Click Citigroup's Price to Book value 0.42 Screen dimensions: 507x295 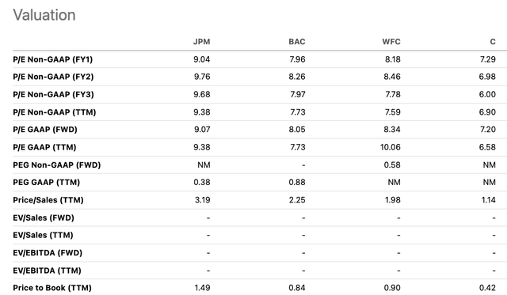(x=487, y=288)
